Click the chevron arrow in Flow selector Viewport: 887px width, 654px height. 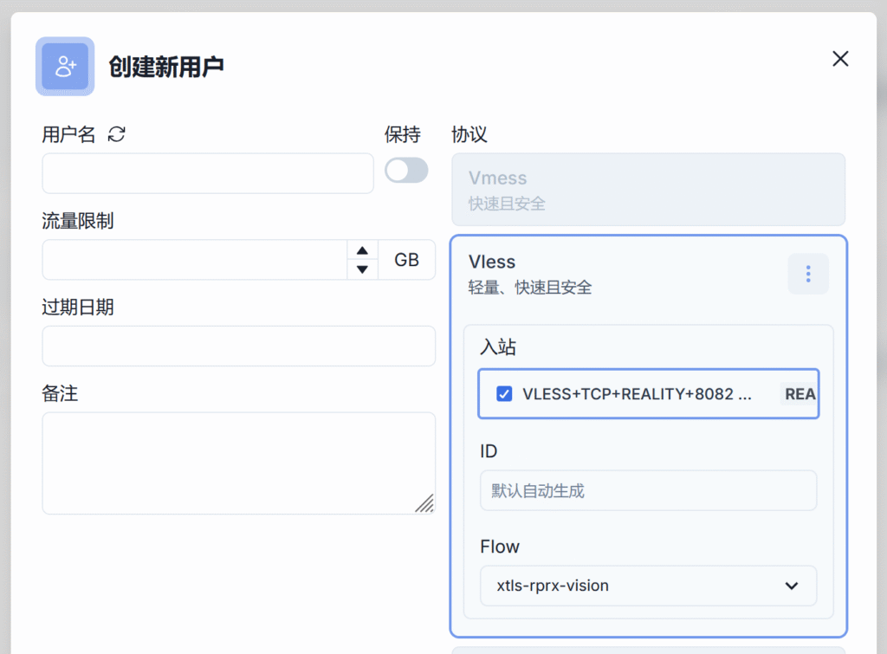791,586
